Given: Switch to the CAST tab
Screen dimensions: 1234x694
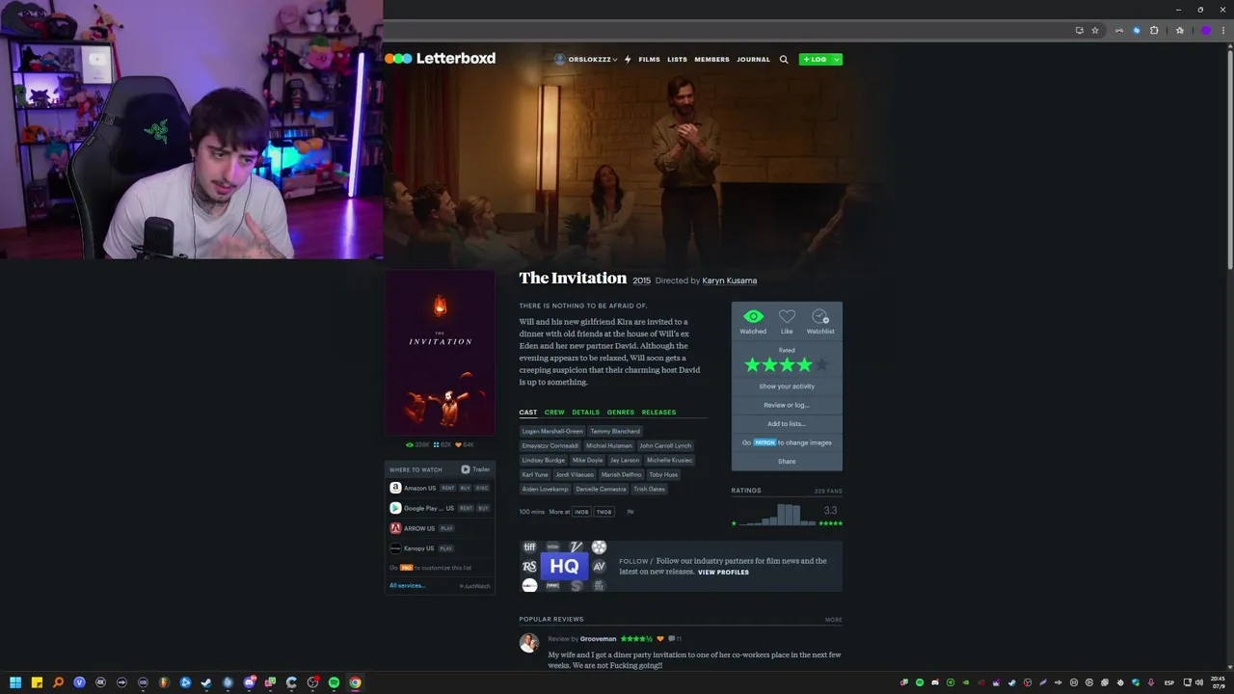Looking at the screenshot, I should pos(528,413).
